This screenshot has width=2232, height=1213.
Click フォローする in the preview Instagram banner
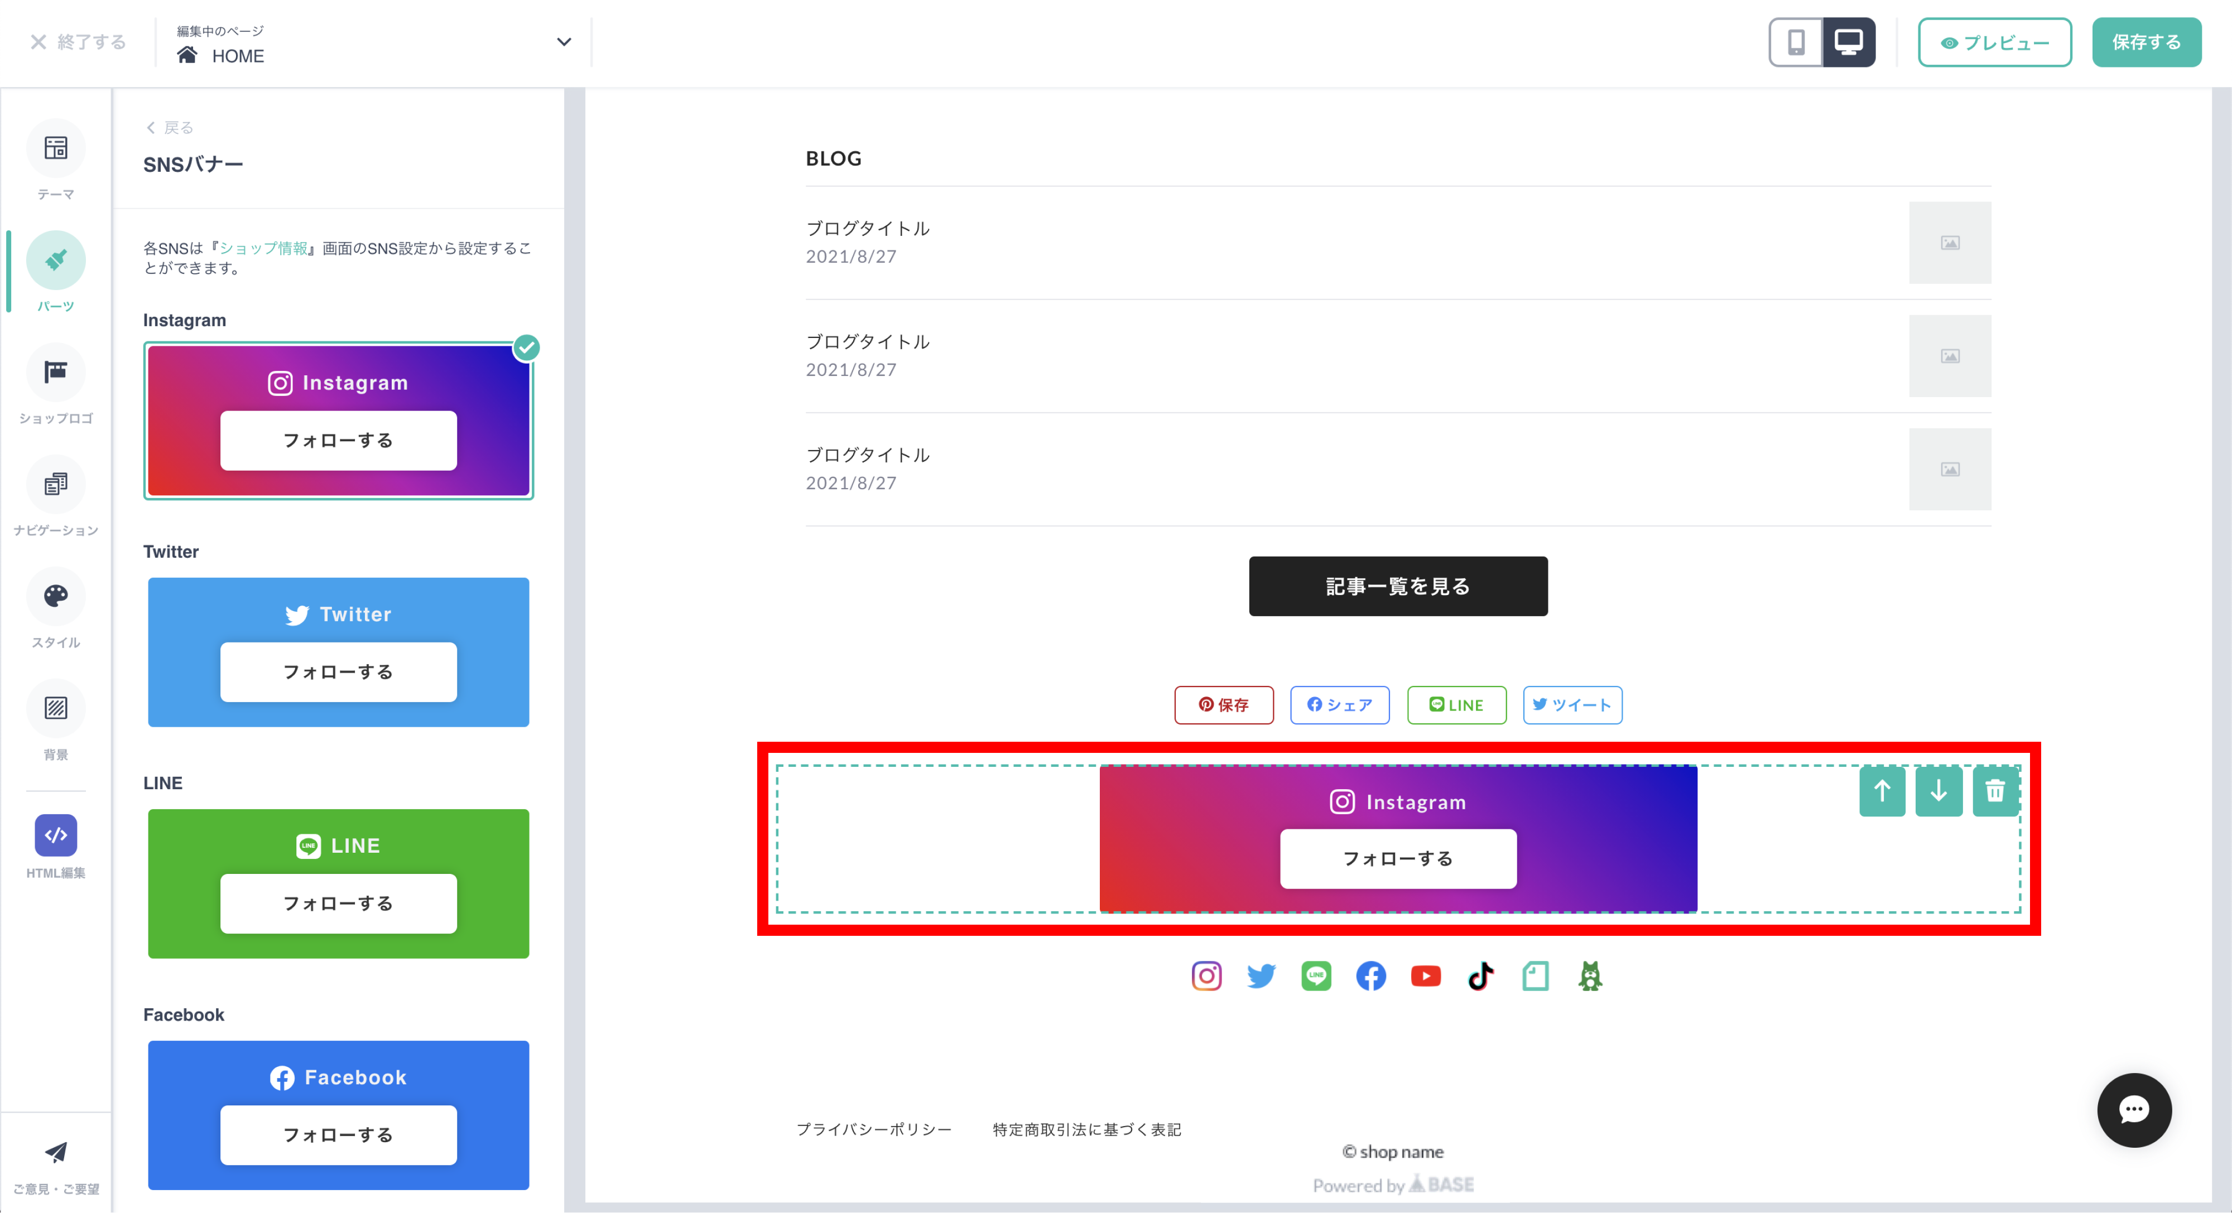tap(1398, 859)
